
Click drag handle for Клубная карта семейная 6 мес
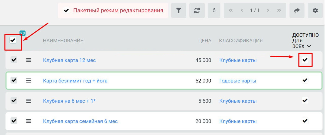29,121
